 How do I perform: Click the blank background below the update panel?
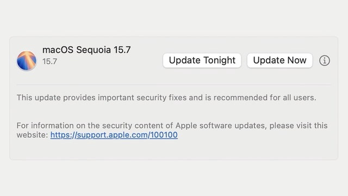tap(173, 178)
